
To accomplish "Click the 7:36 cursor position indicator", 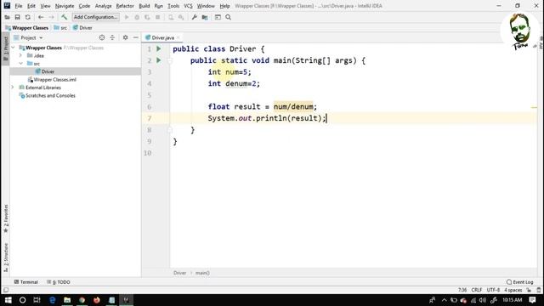I will (462, 290).
